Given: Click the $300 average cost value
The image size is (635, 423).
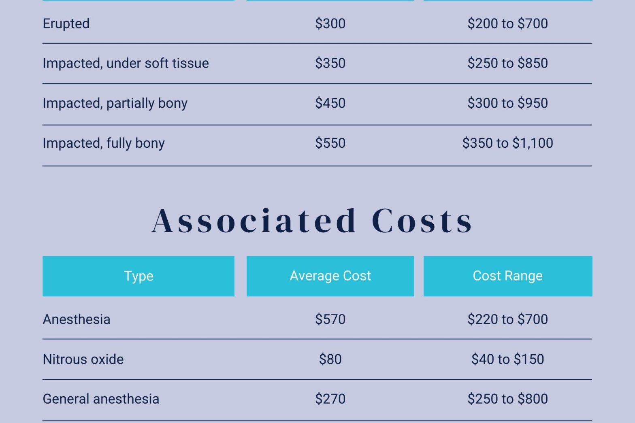Looking at the screenshot, I should [330, 23].
